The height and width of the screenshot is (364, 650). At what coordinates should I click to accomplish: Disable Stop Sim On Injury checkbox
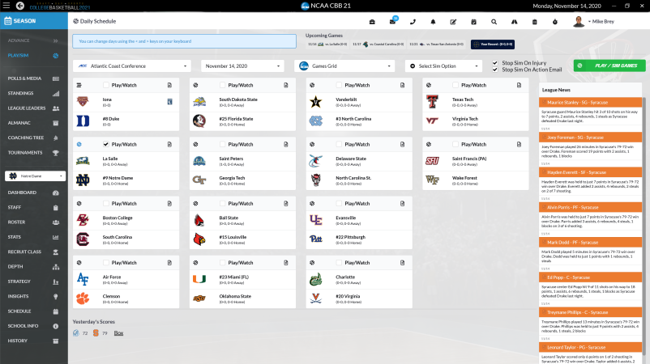[495, 62]
